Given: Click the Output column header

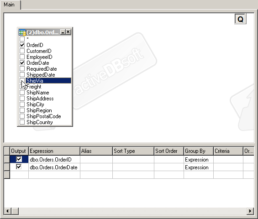Looking at the screenshot, I should pos(19,151).
